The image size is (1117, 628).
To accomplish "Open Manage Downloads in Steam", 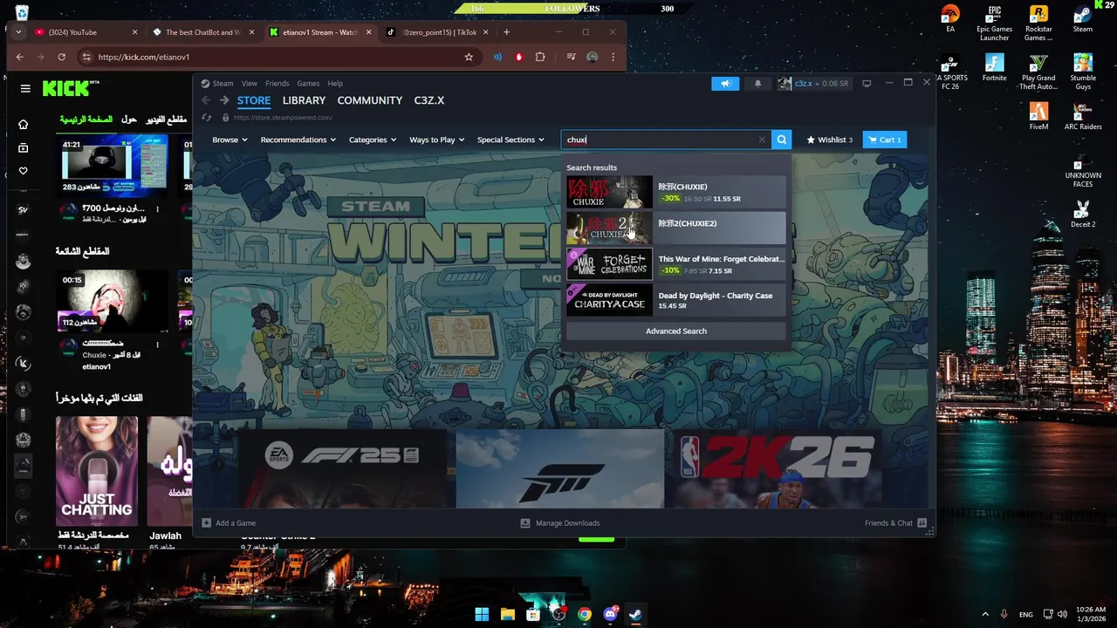I will click(560, 523).
